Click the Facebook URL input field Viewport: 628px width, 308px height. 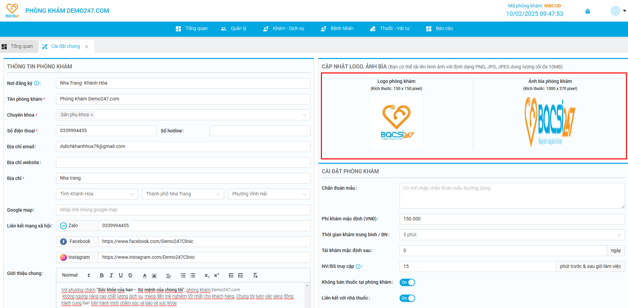coord(204,242)
